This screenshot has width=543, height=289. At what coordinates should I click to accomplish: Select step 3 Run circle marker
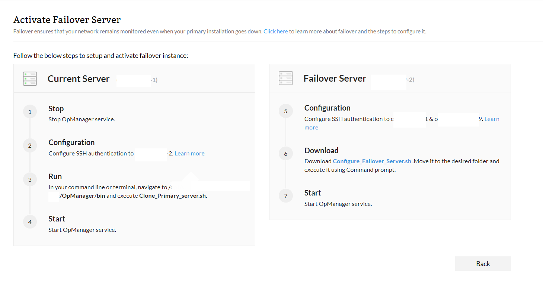tap(30, 180)
